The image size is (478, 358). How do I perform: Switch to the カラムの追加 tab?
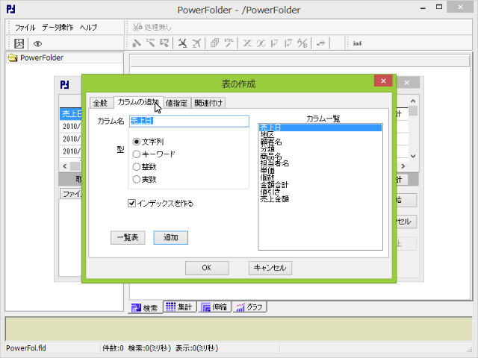(x=138, y=102)
